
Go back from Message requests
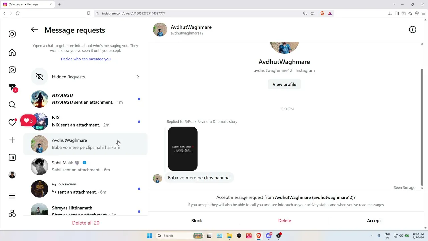pos(34,30)
